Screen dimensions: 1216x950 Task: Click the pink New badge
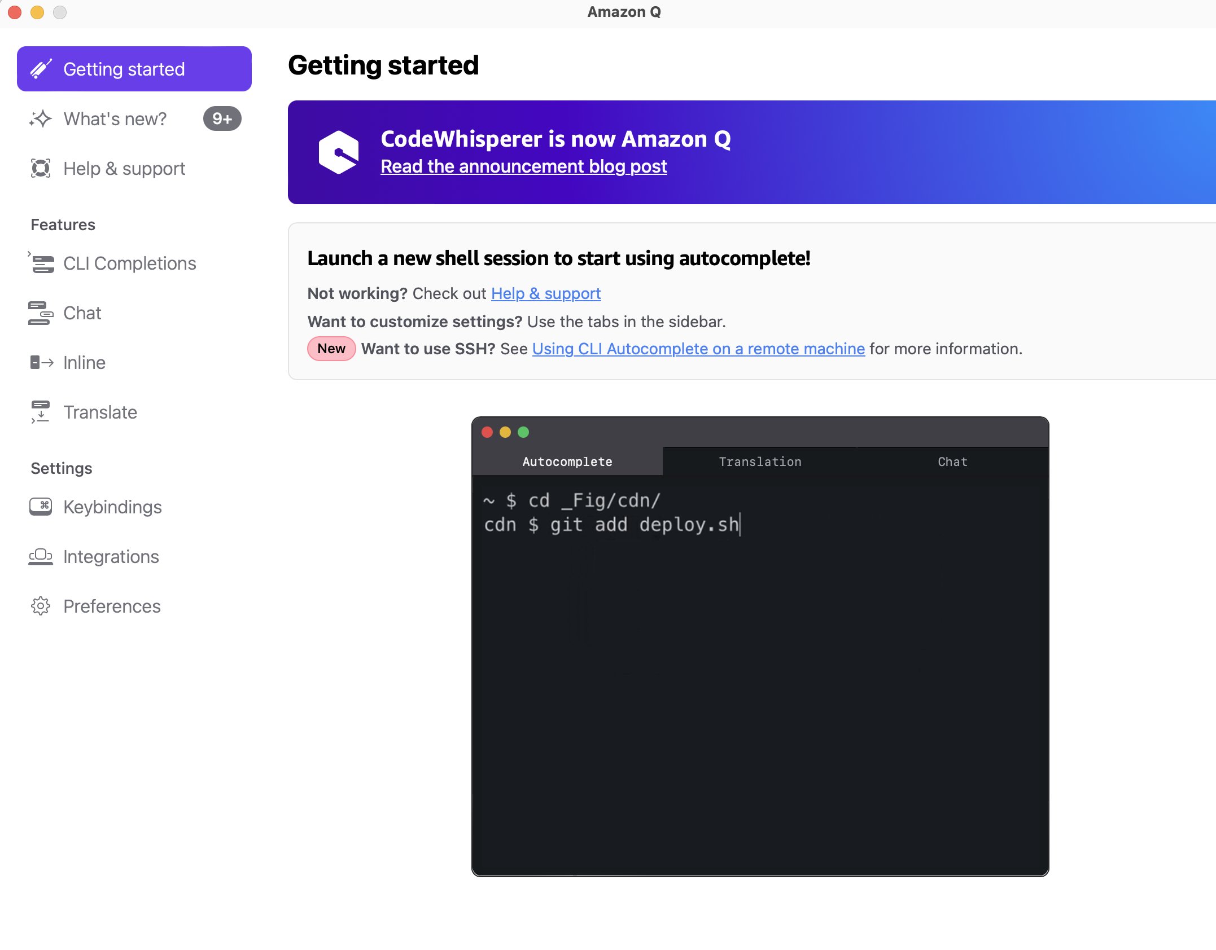[x=331, y=349]
